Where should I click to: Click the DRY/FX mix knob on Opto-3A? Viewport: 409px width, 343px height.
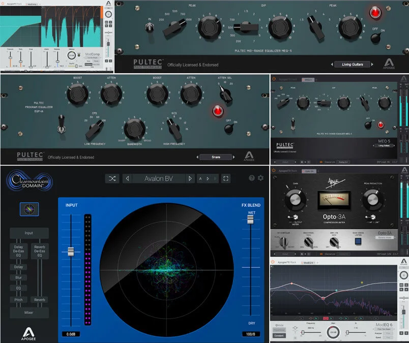(334, 242)
